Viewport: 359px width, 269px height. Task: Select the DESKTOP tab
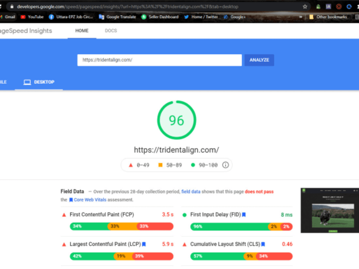pyautogui.click(x=39, y=82)
